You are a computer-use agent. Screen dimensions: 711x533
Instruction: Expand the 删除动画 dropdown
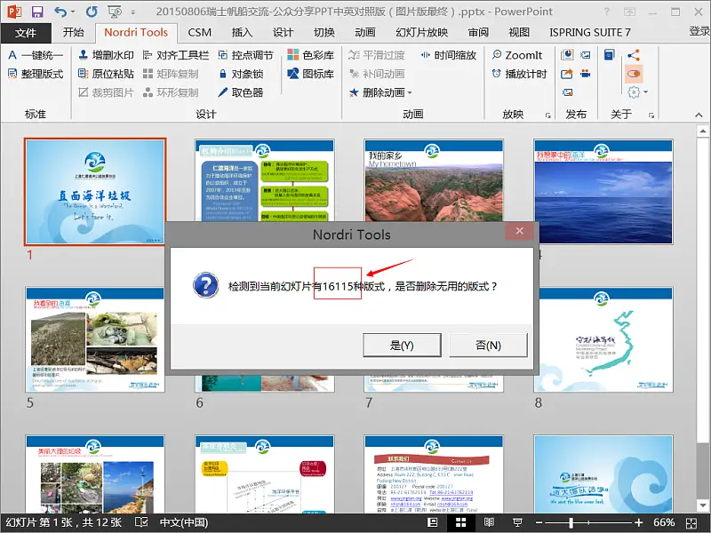point(410,93)
